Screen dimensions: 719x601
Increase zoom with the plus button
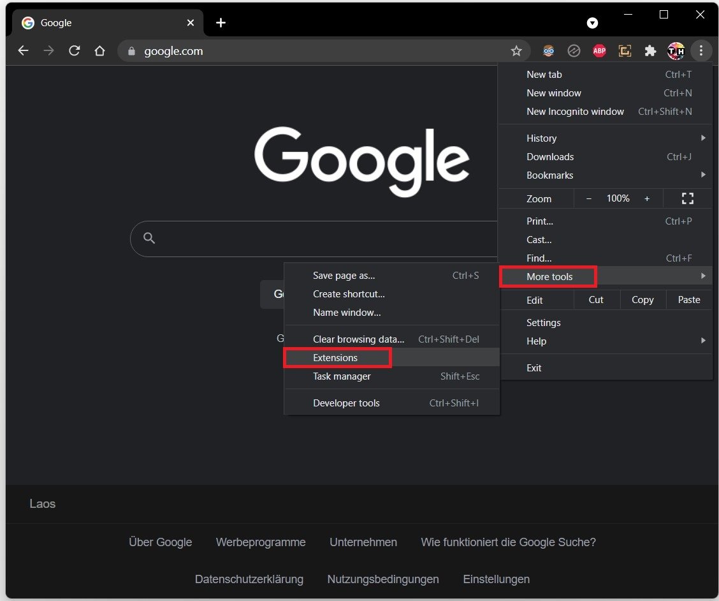click(x=647, y=198)
